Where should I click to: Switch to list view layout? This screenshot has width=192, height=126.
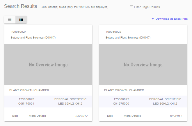10,20
